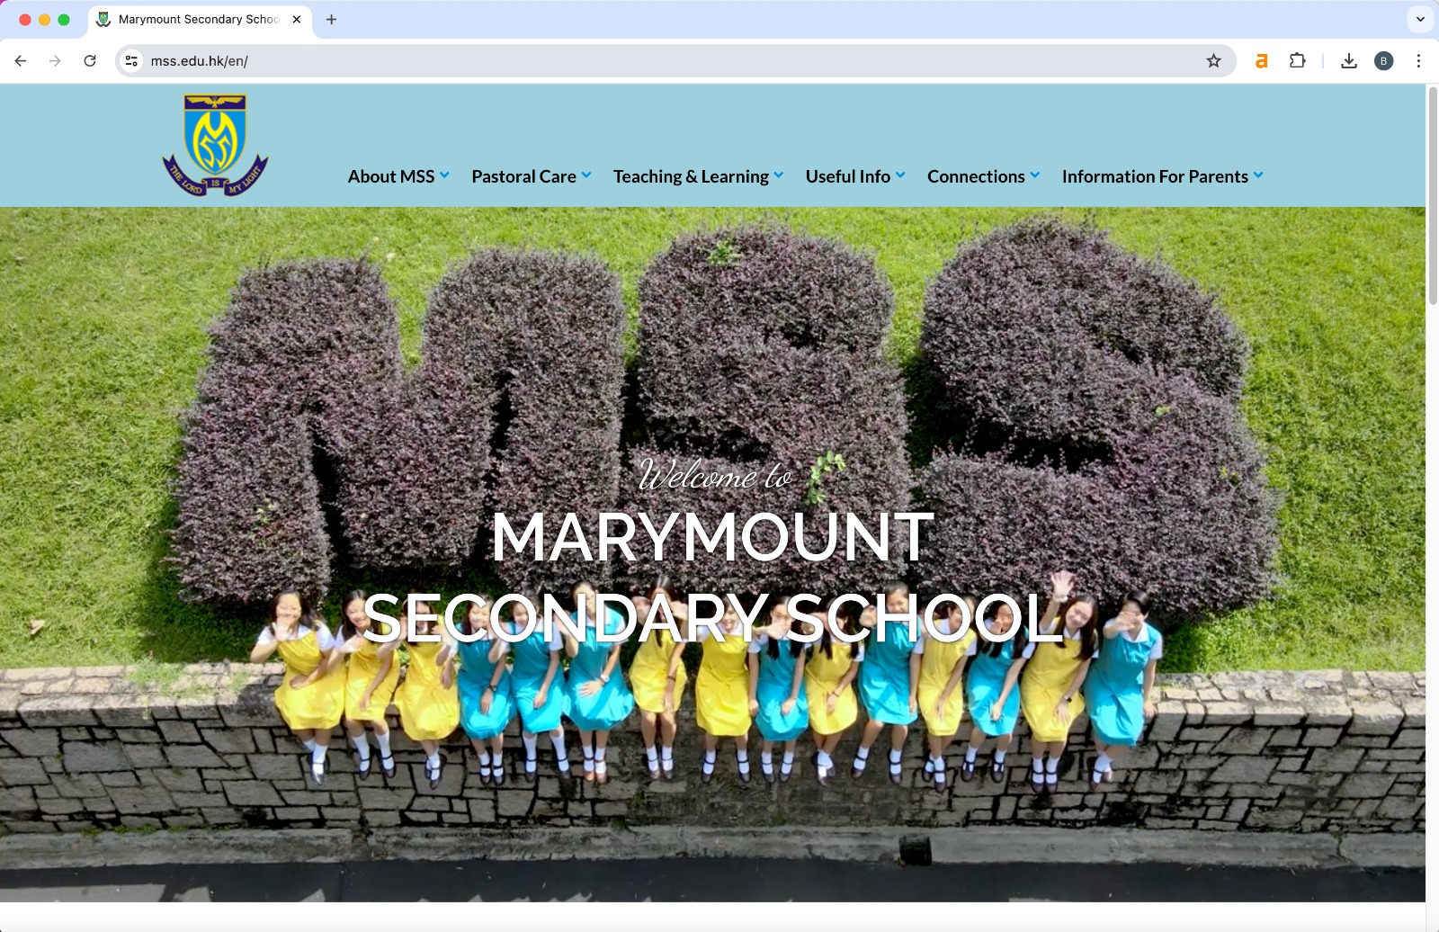This screenshot has width=1439, height=932.
Task: Reload the page with the refresh icon
Action: pyautogui.click(x=90, y=61)
